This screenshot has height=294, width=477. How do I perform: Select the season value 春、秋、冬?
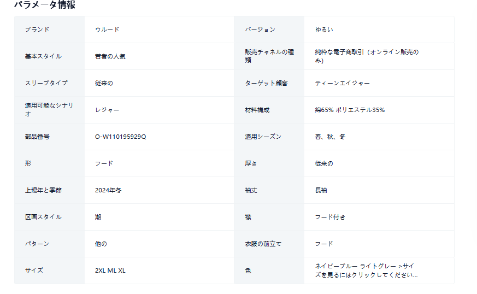tap(330, 137)
